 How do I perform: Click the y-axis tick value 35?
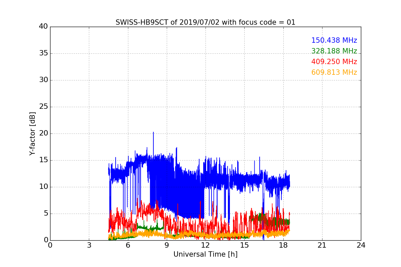pos(43,53)
